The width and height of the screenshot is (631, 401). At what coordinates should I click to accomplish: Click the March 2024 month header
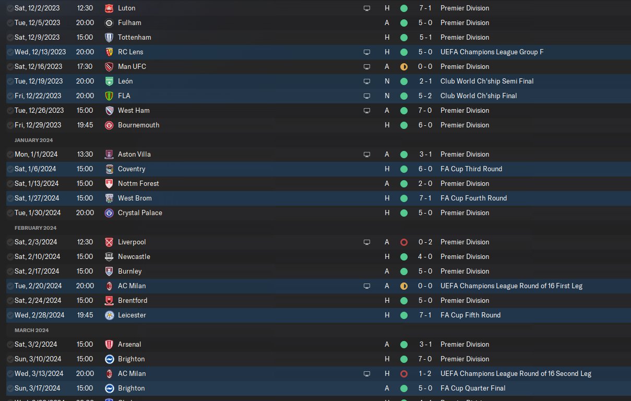[31, 330]
